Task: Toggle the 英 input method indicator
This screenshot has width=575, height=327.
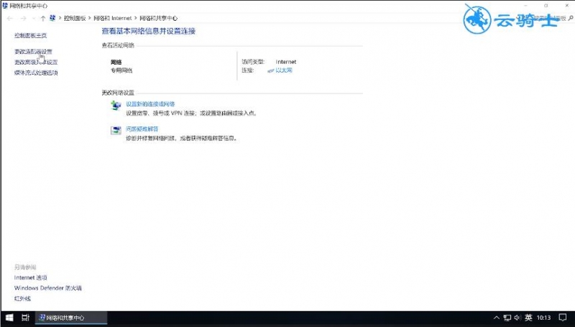Action: 528,318
